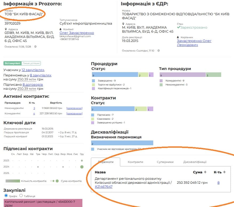Open the Суперники tab
234x207 pixels.
165,162
